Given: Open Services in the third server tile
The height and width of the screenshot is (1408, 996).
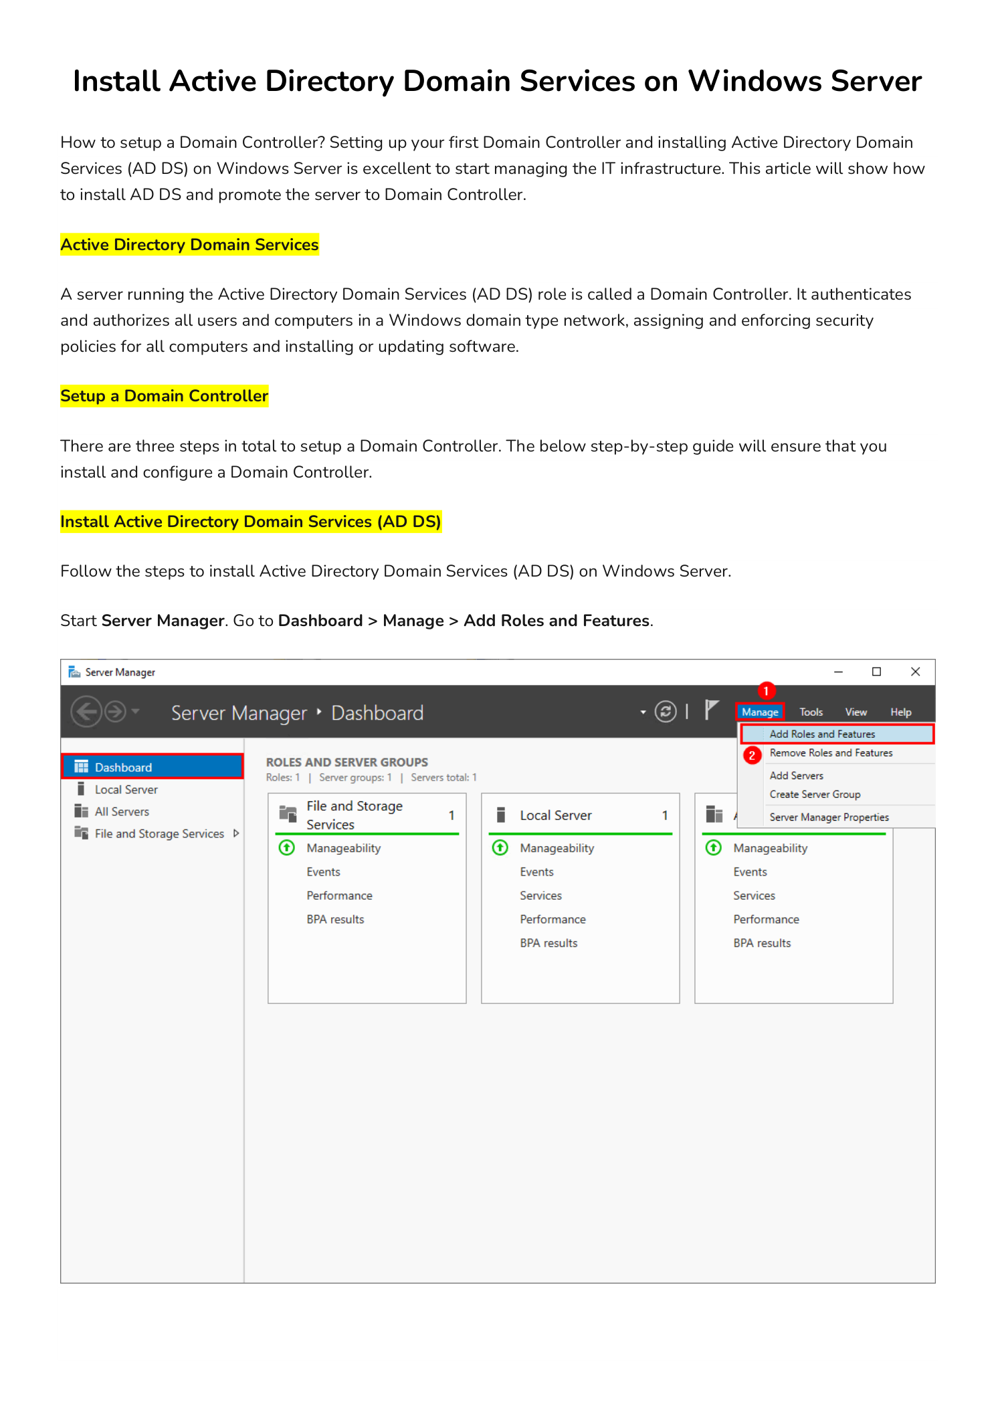Looking at the screenshot, I should click(x=754, y=896).
